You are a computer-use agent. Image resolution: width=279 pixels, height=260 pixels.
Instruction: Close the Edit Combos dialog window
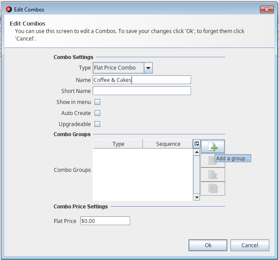pos(266,9)
